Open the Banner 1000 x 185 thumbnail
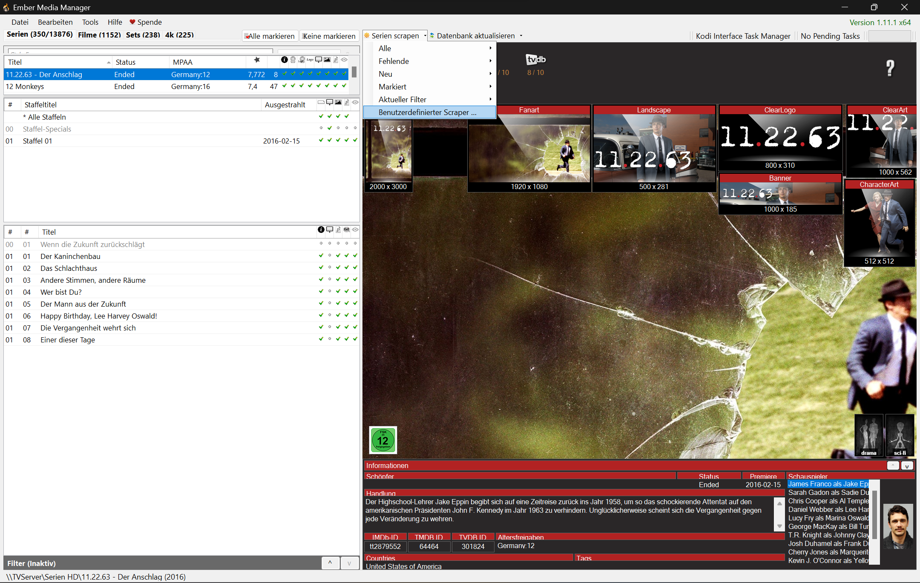920x583 pixels. click(x=780, y=194)
